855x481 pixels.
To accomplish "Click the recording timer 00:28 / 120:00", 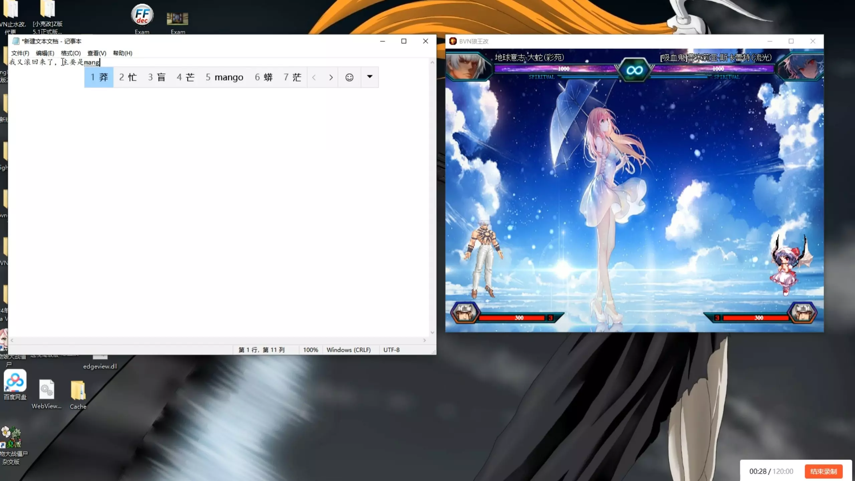I will 771,471.
